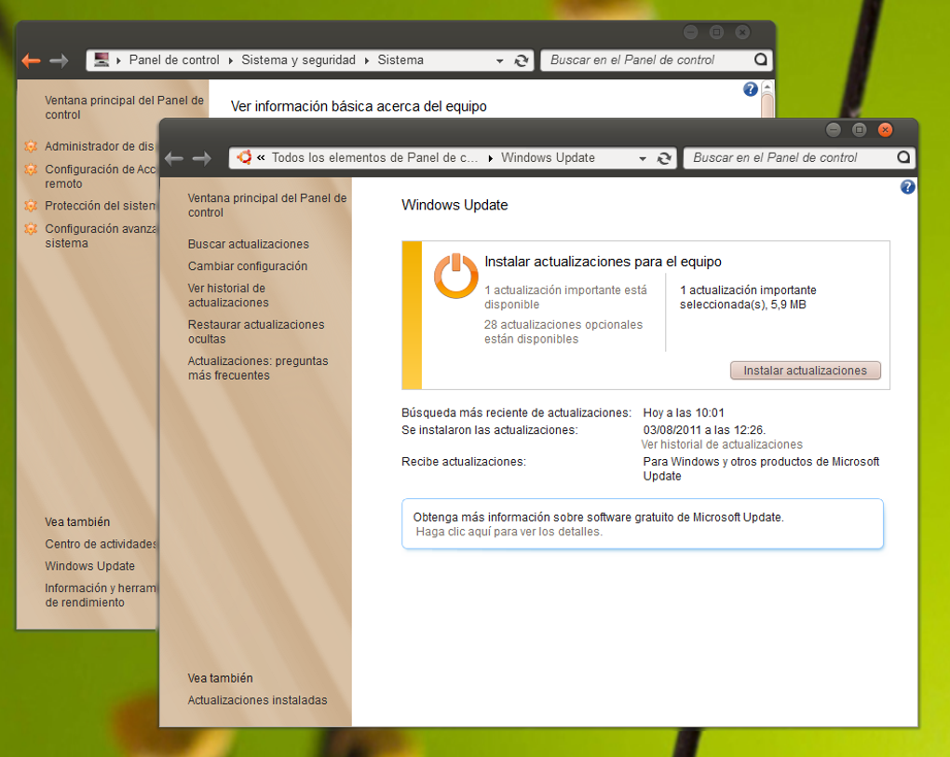950x757 pixels.
Task: Open help icon in System window
Action: pos(750,89)
